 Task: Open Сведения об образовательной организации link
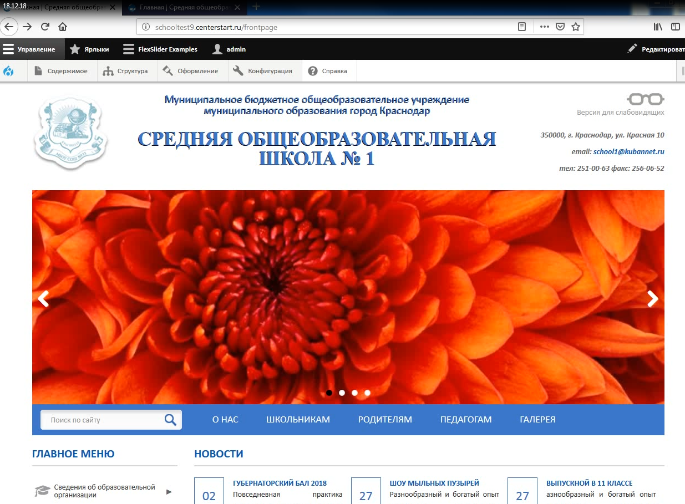click(105, 491)
